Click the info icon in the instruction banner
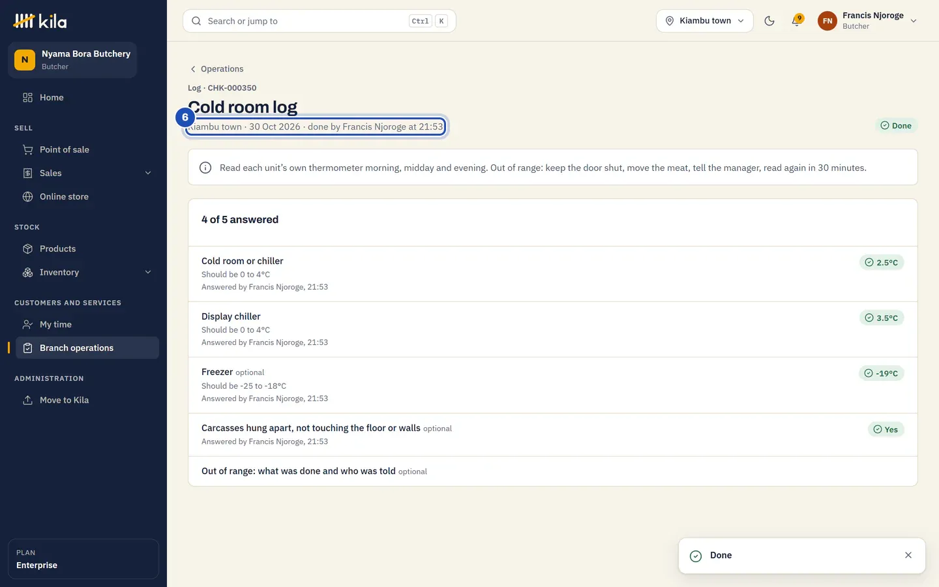 point(205,168)
